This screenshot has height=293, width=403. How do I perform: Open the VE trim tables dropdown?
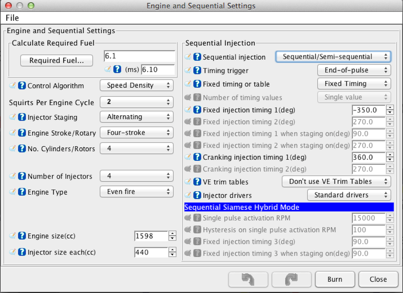[336, 182]
